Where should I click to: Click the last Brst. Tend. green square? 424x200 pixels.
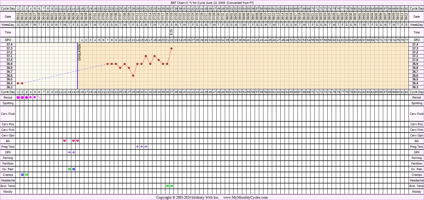[172, 186]
